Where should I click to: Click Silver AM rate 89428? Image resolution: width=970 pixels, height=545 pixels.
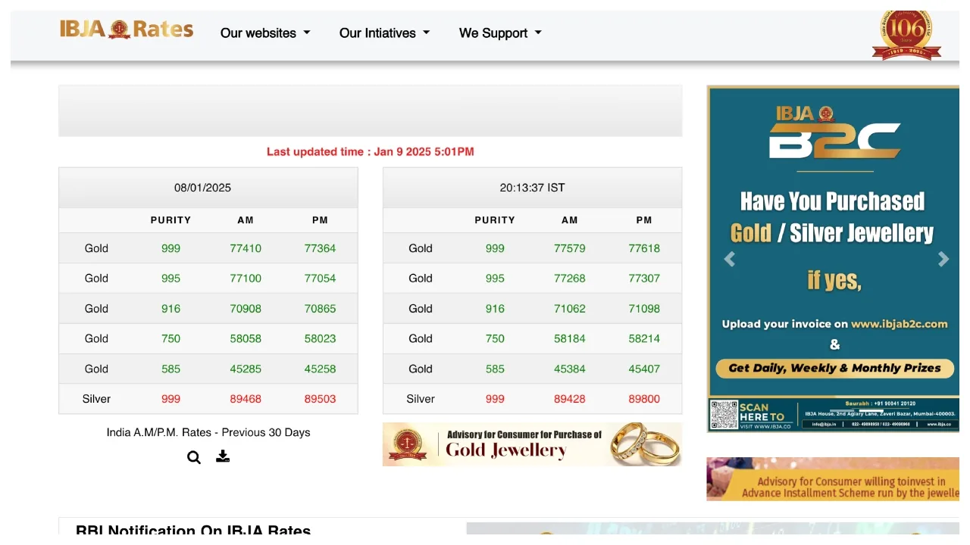570,399
